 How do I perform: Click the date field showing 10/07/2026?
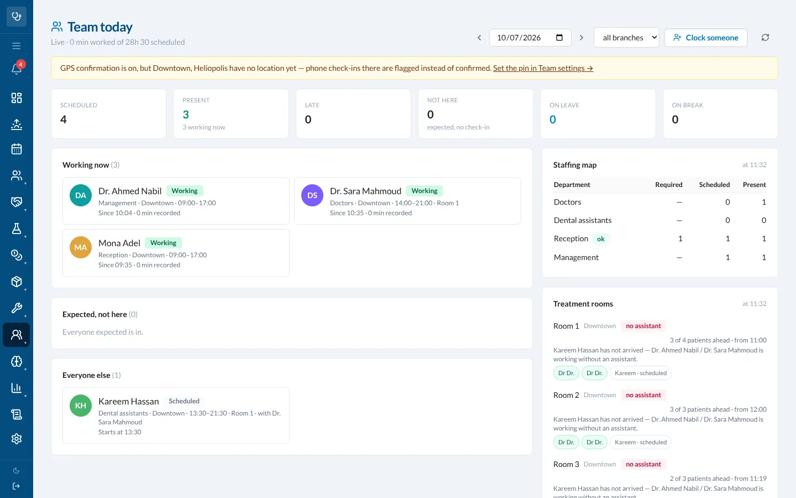click(530, 38)
